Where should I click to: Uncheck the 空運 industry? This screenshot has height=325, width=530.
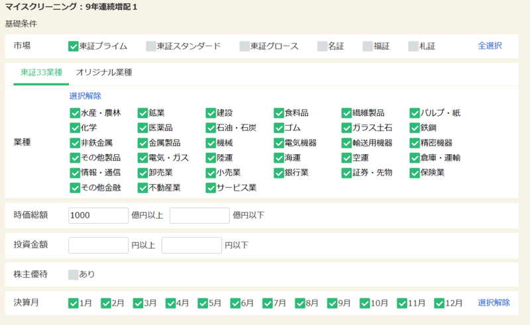click(x=346, y=158)
